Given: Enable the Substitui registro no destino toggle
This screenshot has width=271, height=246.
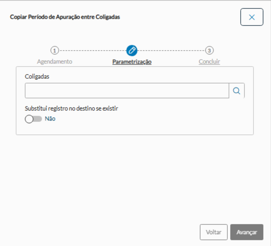Looking at the screenshot, I should point(33,119).
